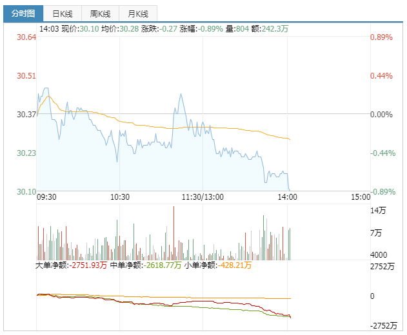
Task: Select the 周K线 tab
Action: [x=100, y=14]
